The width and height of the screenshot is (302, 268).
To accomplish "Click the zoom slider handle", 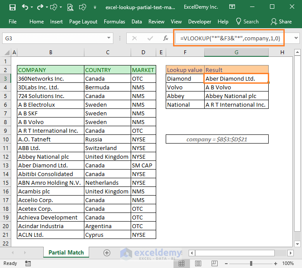I will (x=251, y=263).
